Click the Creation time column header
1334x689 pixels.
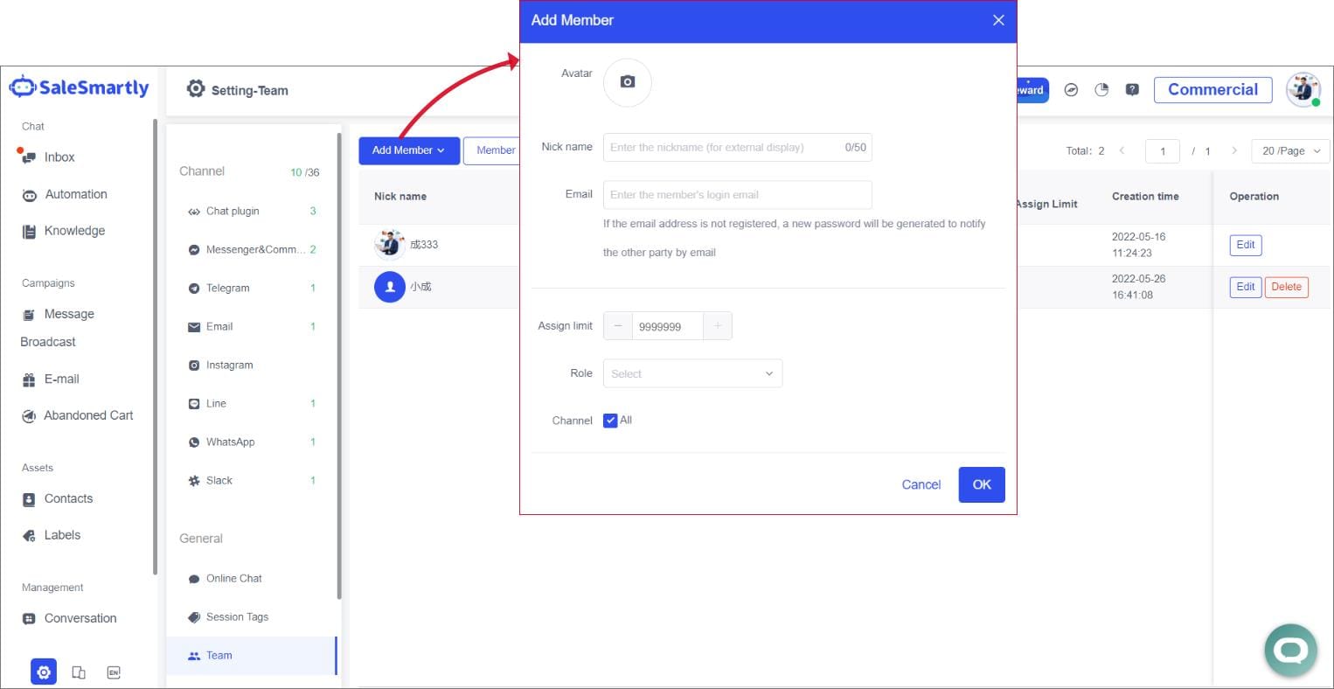click(x=1145, y=196)
